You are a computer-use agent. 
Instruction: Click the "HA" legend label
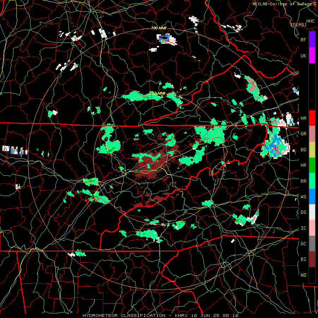coord(303,118)
